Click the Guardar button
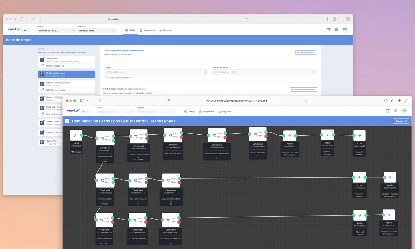Viewport: 415px width, 249px height. pyautogui.click(x=401, y=121)
